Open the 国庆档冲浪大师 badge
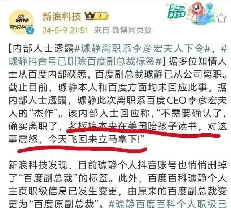 [x=176, y=12]
